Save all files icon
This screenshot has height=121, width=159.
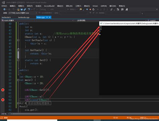point(25,9)
